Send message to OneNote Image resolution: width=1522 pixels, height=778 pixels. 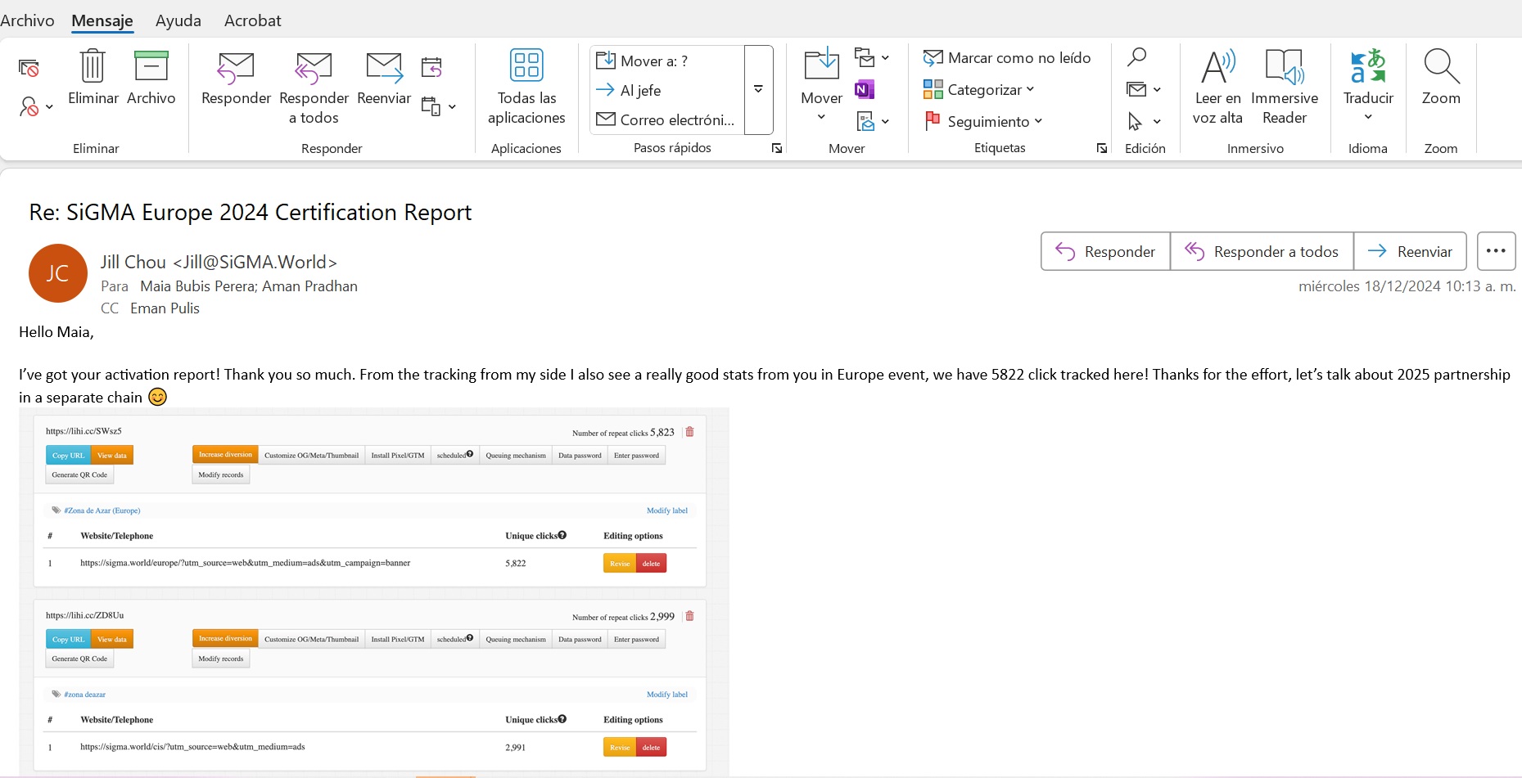pyautogui.click(x=865, y=89)
